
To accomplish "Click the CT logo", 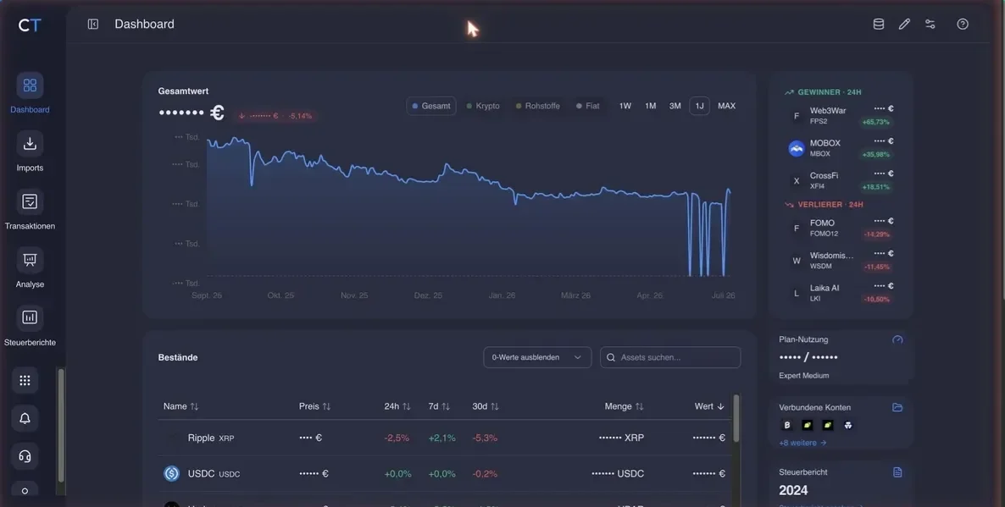I will [30, 25].
